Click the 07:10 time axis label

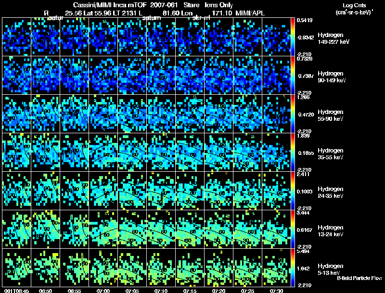click(x=161, y=291)
